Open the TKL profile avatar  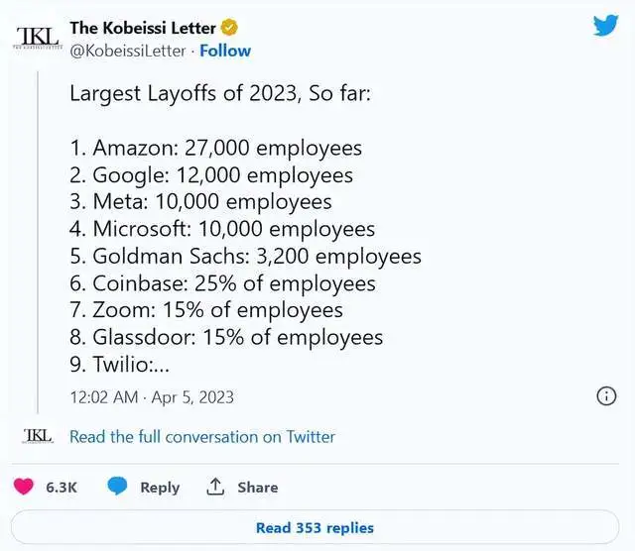pos(38,36)
